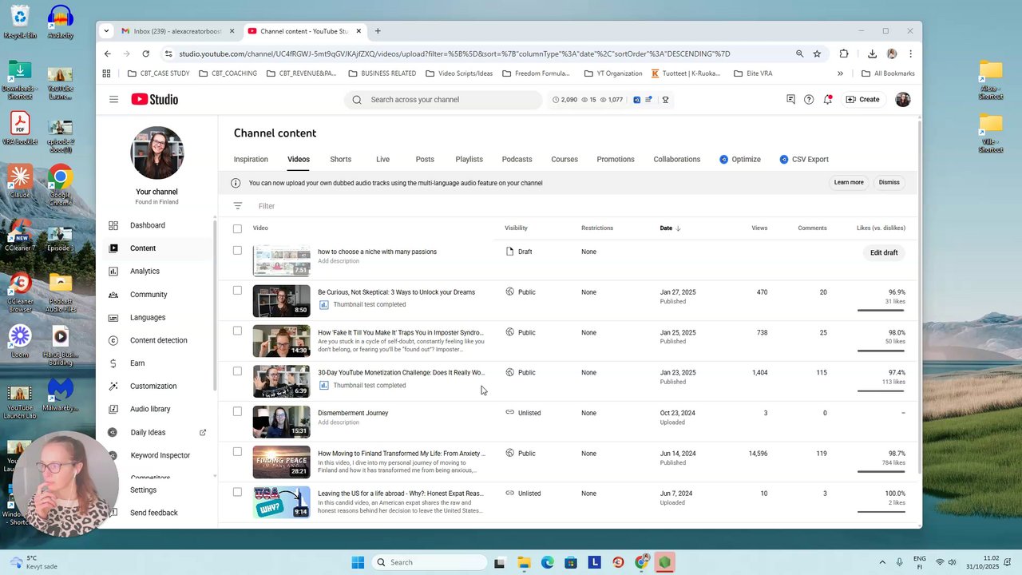Image resolution: width=1022 pixels, height=575 pixels.
Task: Reload the page in Chrome
Action: pos(145,54)
